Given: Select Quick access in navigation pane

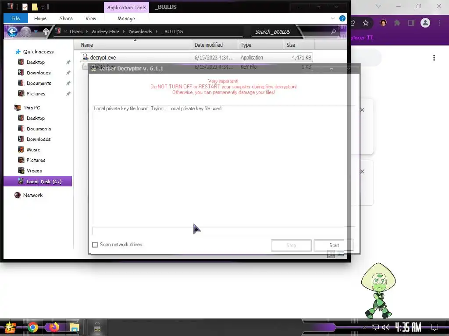Looking at the screenshot, I should (39, 52).
